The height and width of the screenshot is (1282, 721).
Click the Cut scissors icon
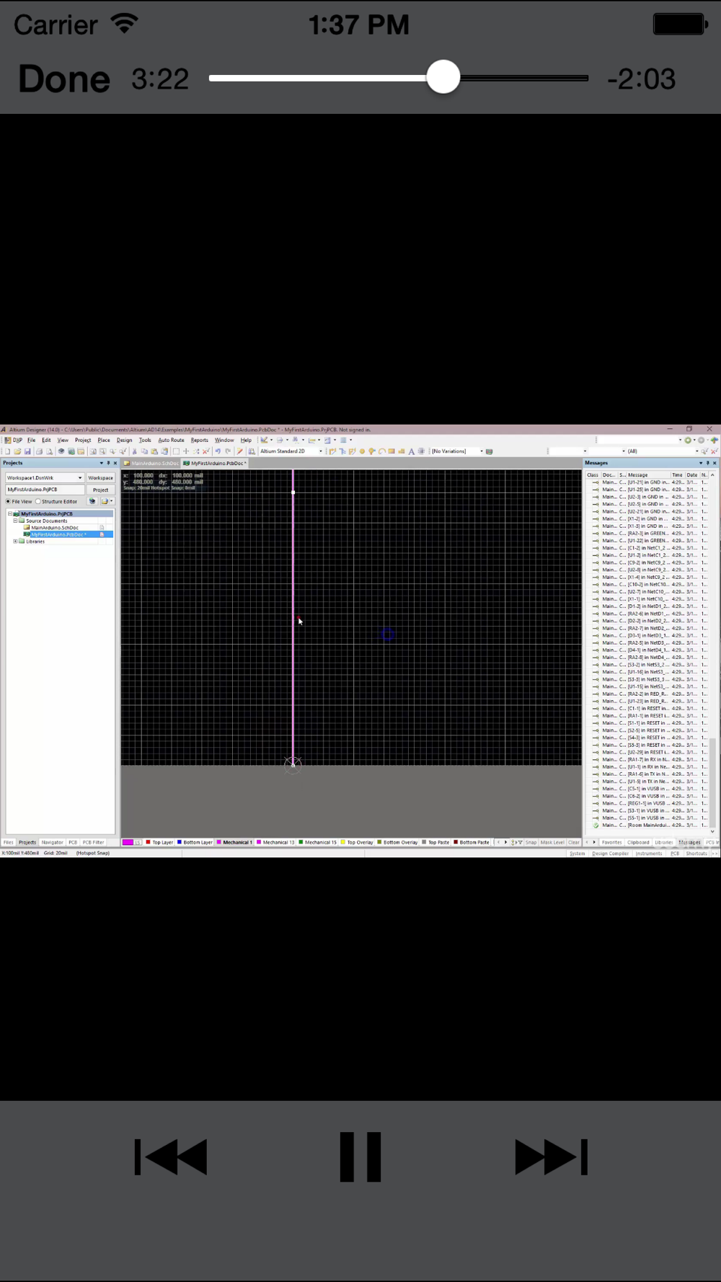pyautogui.click(x=134, y=451)
